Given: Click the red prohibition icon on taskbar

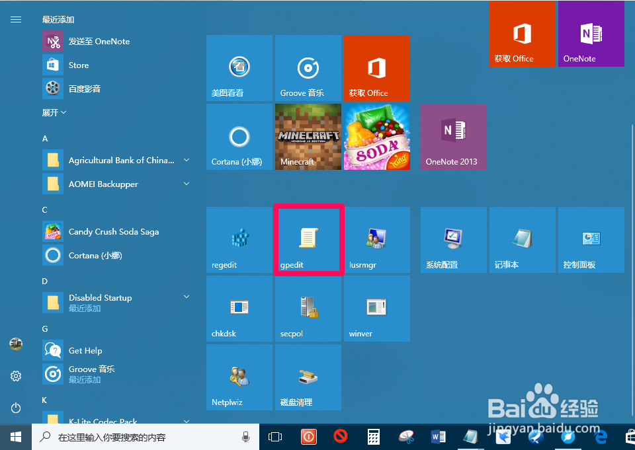Looking at the screenshot, I should tap(341, 436).
